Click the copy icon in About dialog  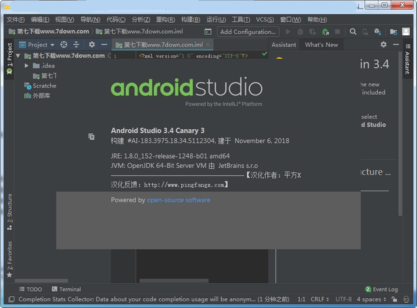pos(92,136)
